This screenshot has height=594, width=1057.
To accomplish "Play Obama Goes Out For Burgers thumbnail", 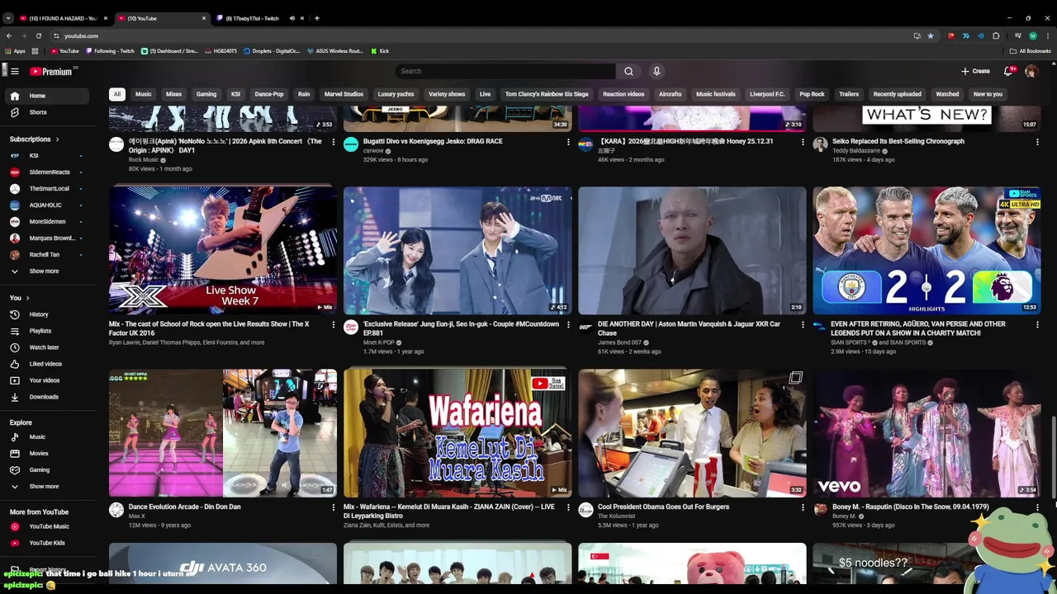I will pos(692,433).
